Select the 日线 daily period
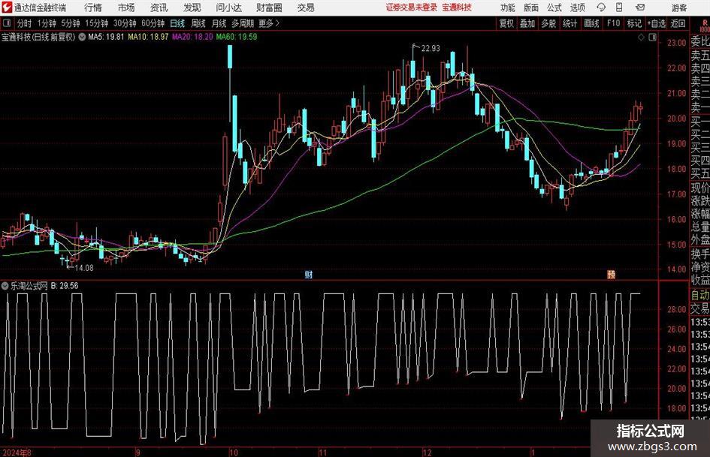The height and width of the screenshot is (457, 710). (x=177, y=23)
